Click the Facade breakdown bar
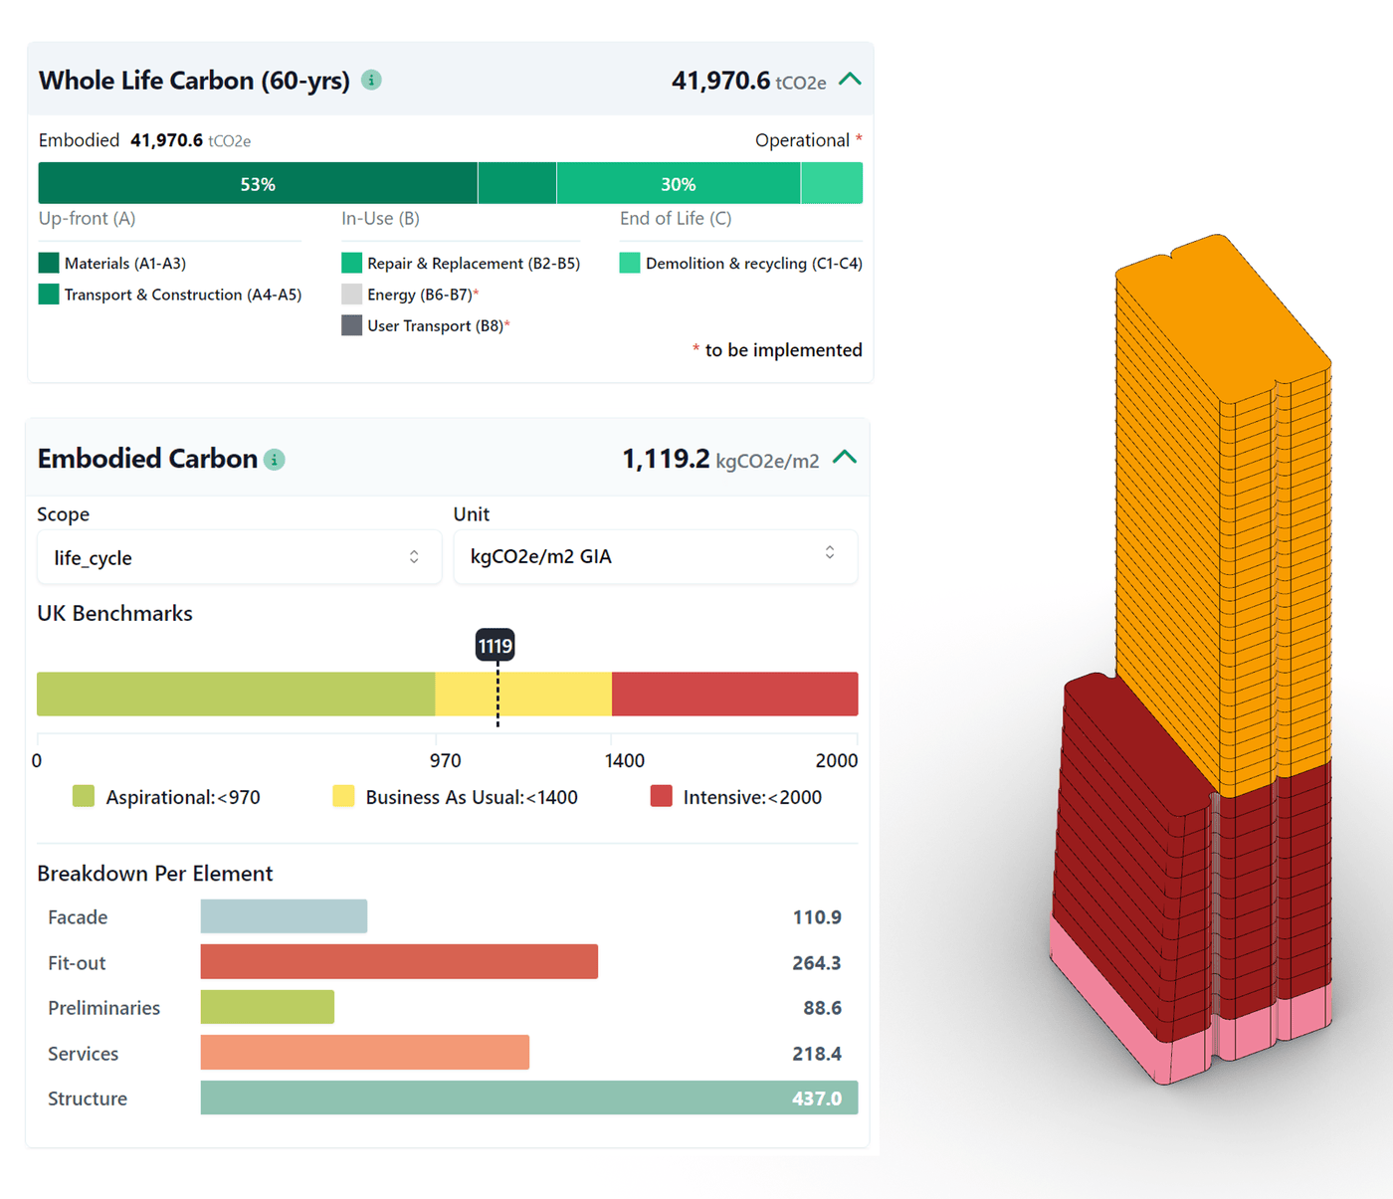Image resolution: width=1393 pixels, height=1199 pixels. pyautogui.click(x=284, y=916)
